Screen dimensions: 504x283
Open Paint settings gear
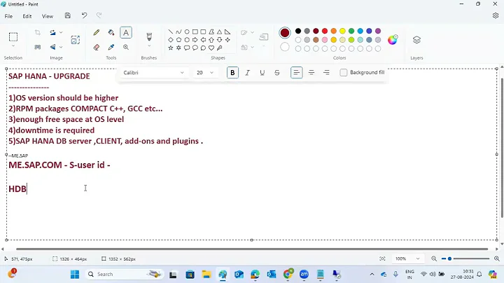496,15
